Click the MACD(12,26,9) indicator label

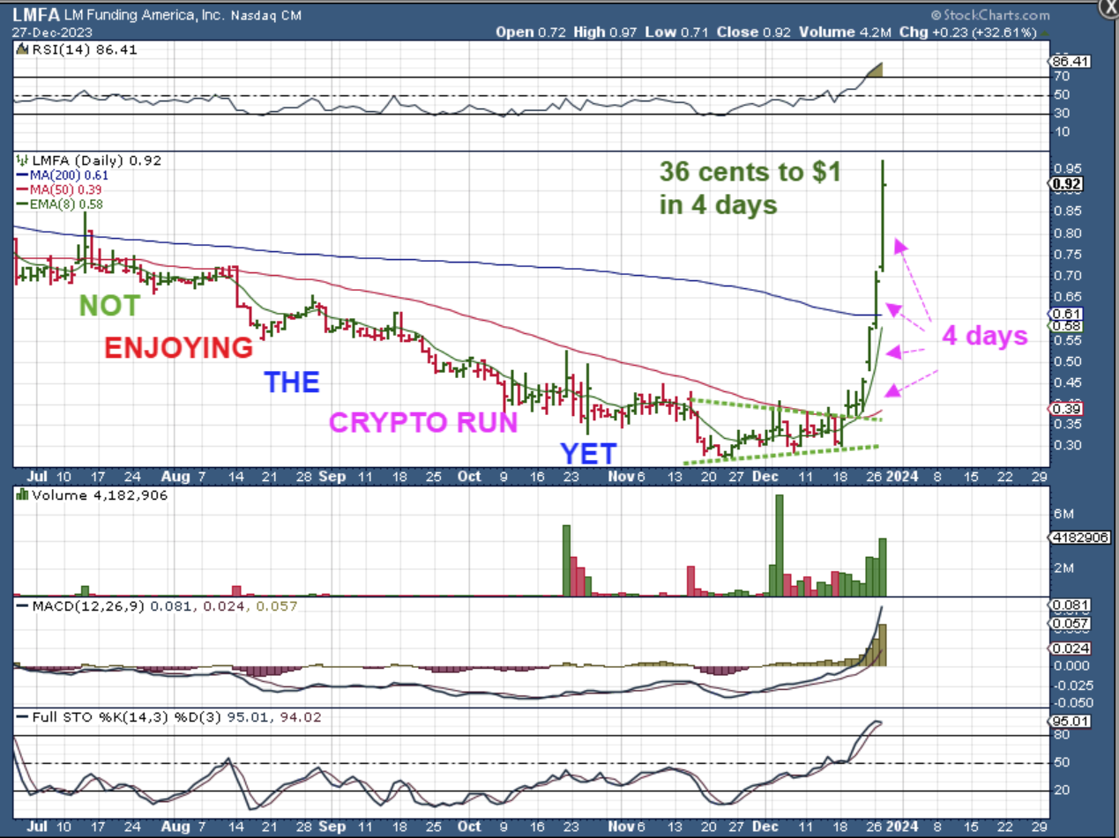point(83,606)
